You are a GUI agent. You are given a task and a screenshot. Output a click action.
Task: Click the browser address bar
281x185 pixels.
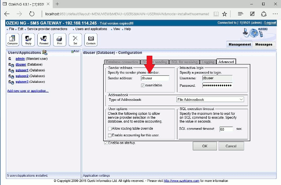tap(127, 14)
